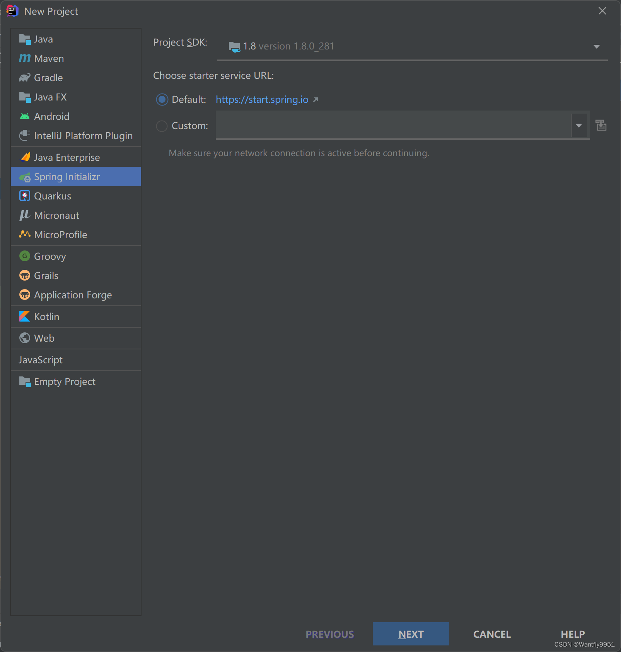Click the JDK folder icon in SDK field
This screenshot has height=652, width=621.
[234, 47]
